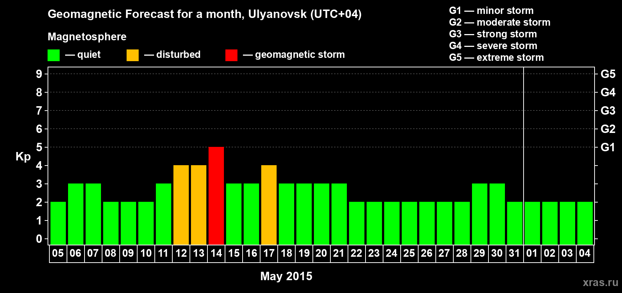Click the green bar for May 05
Viewport: 622px width, 293px height.
(x=58, y=223)
